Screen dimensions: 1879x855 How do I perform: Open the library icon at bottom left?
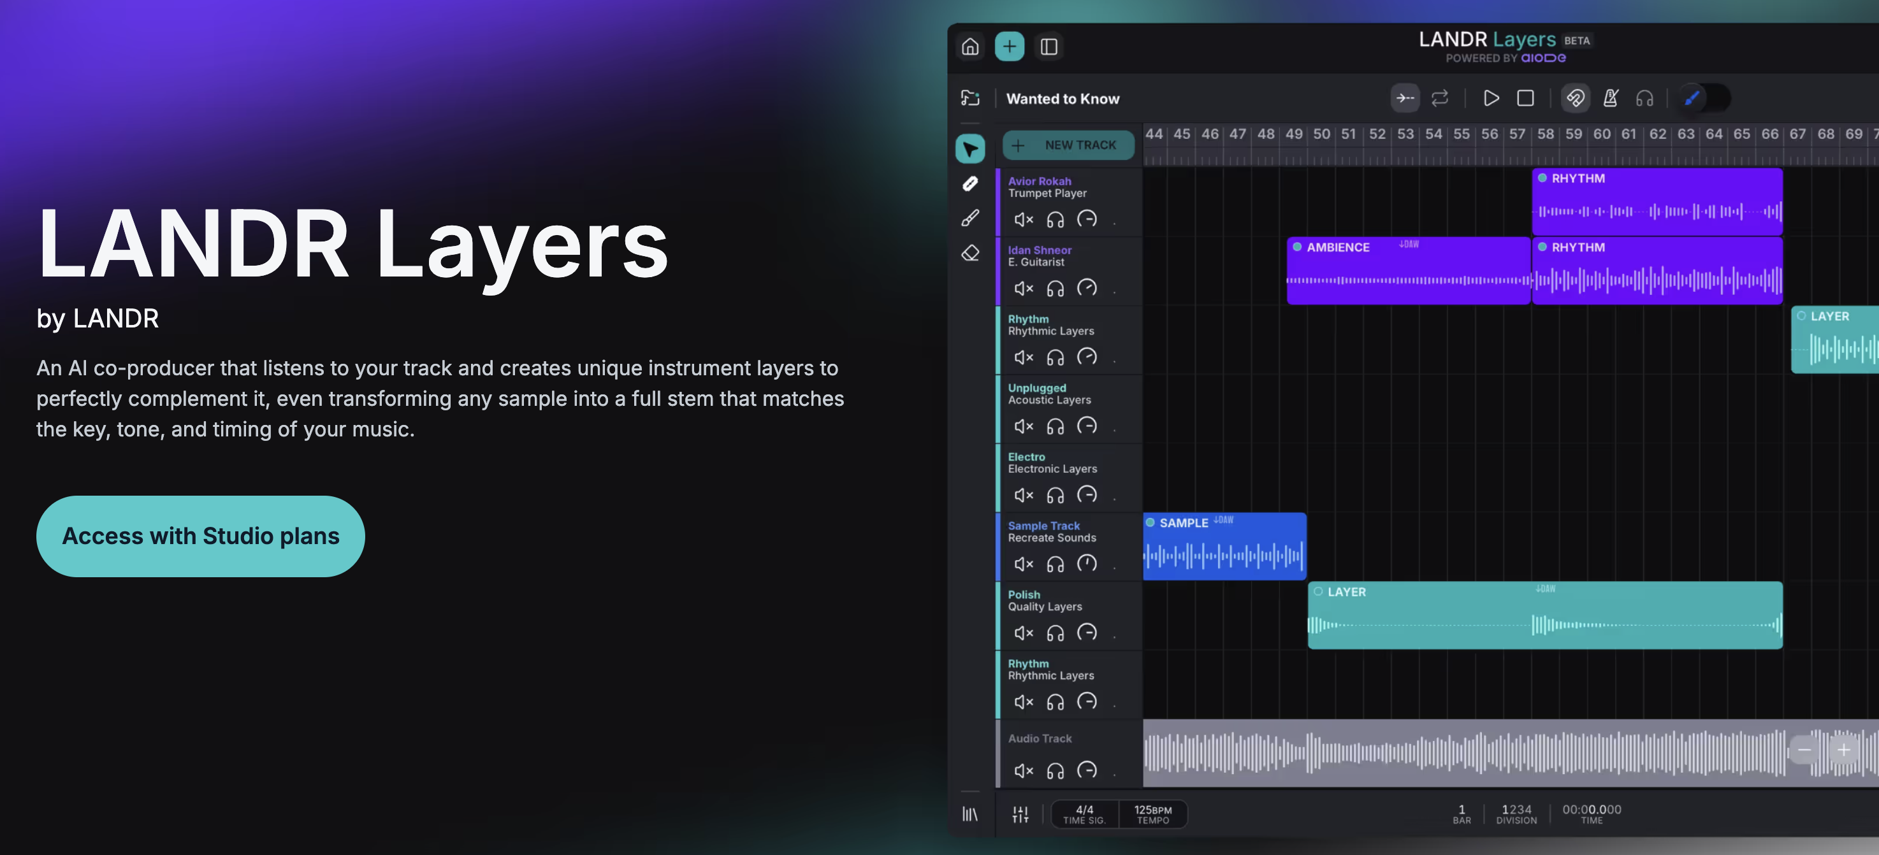[x=970, y=814]
